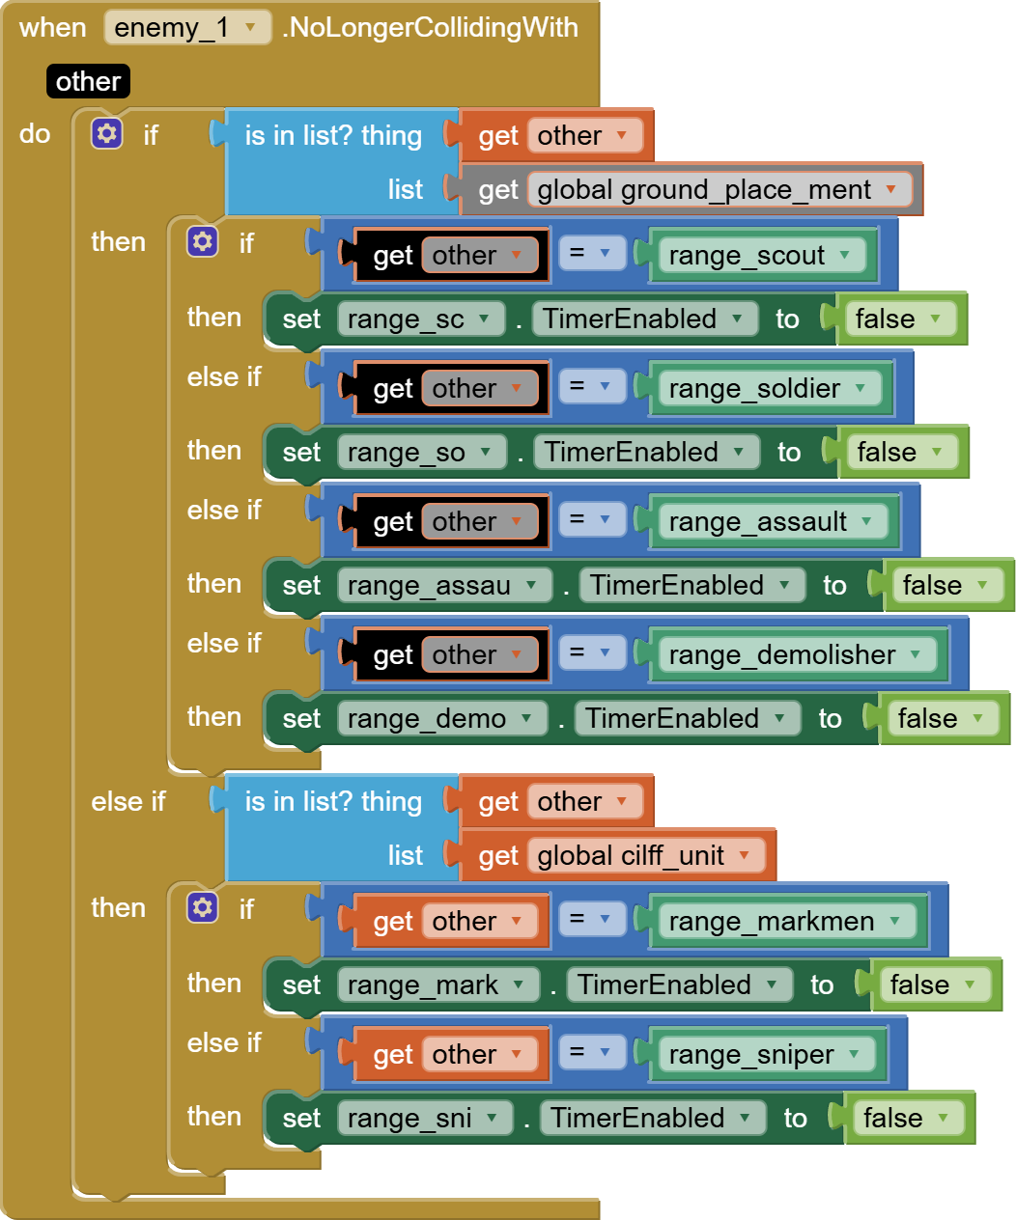Toggle the false value on range_sni TimerEnabled
The image size is (1016, 1220).
tap(908, 1118)
